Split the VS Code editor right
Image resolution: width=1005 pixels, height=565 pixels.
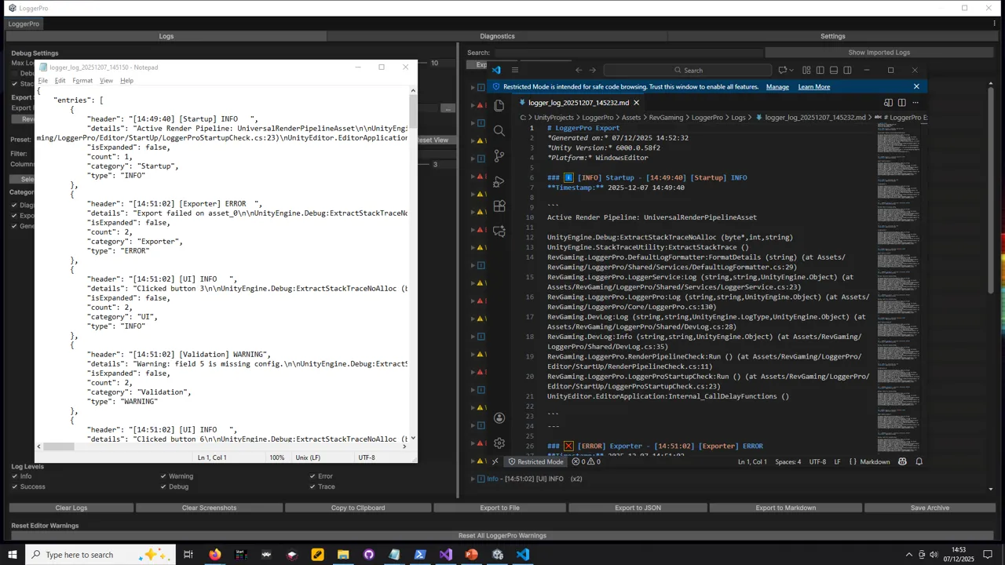[x=902, y=102]
